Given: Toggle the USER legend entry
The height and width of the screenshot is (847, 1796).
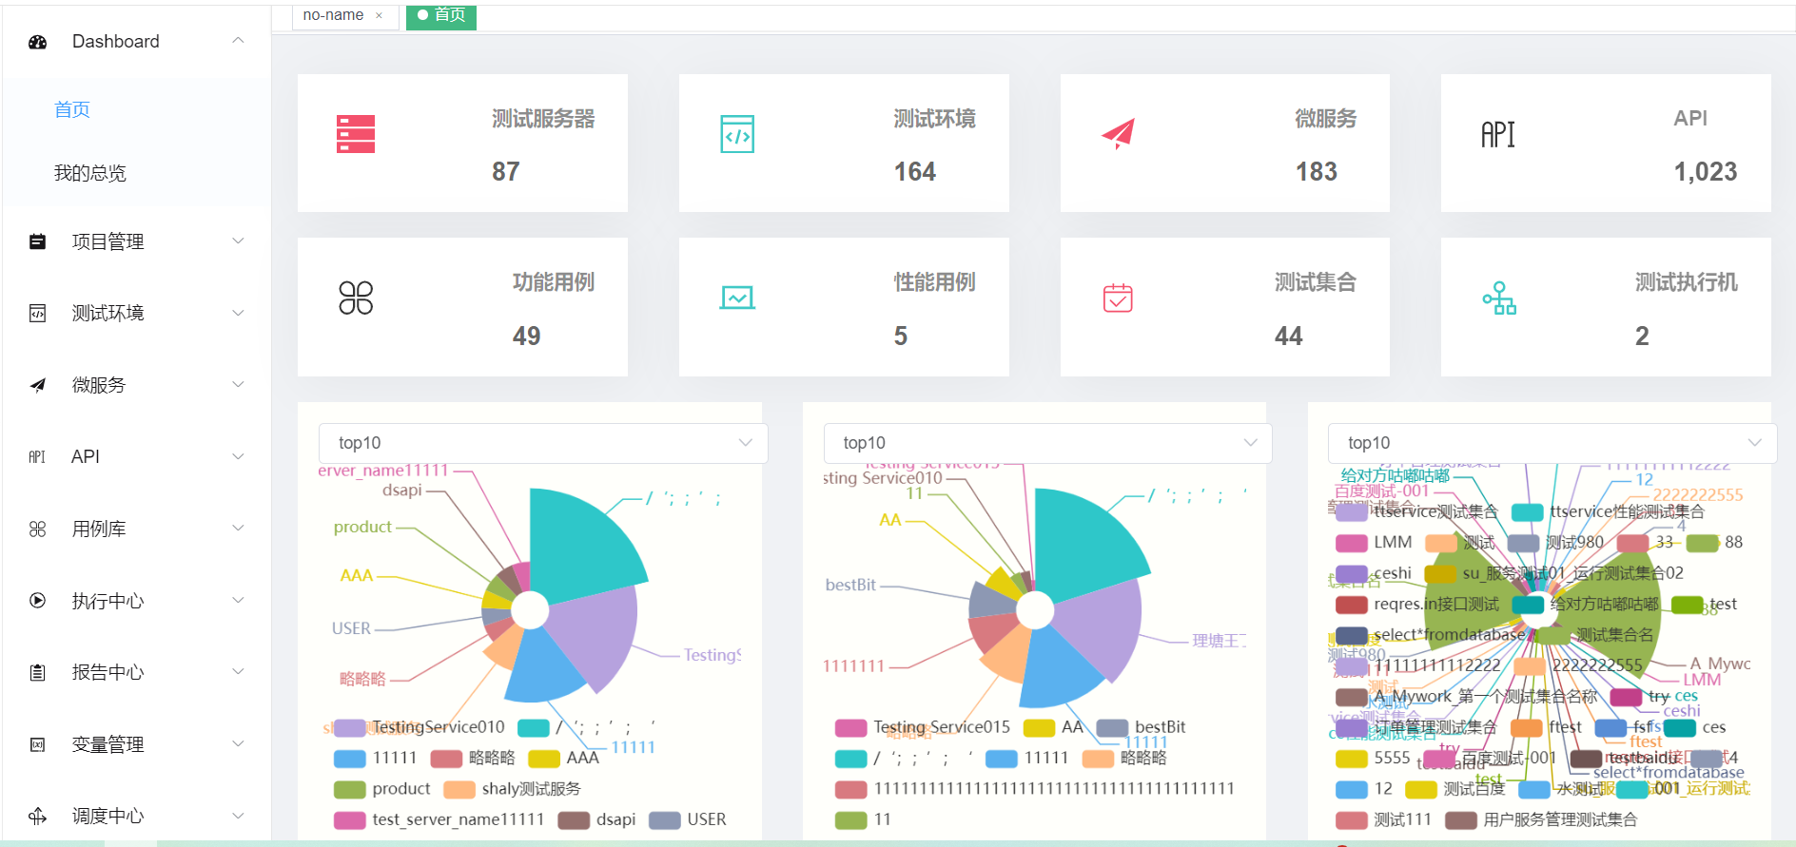Looking at the screenshot, I should point(688,819).
